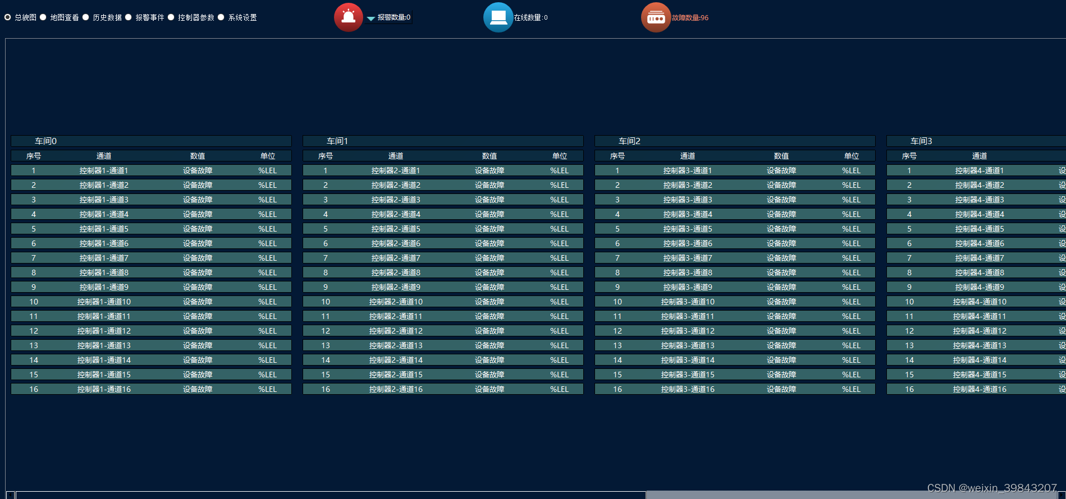Click the 数值 column header in 车间1
The height and width of the screenshot is (499, 1066).
click(489, 156)
